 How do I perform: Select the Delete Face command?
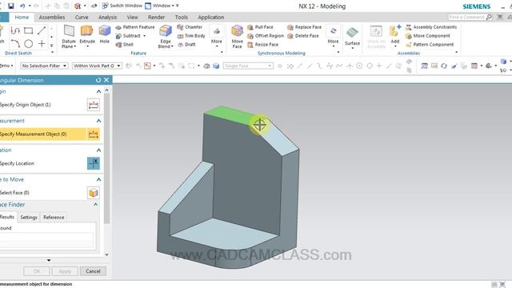(303, 36)
